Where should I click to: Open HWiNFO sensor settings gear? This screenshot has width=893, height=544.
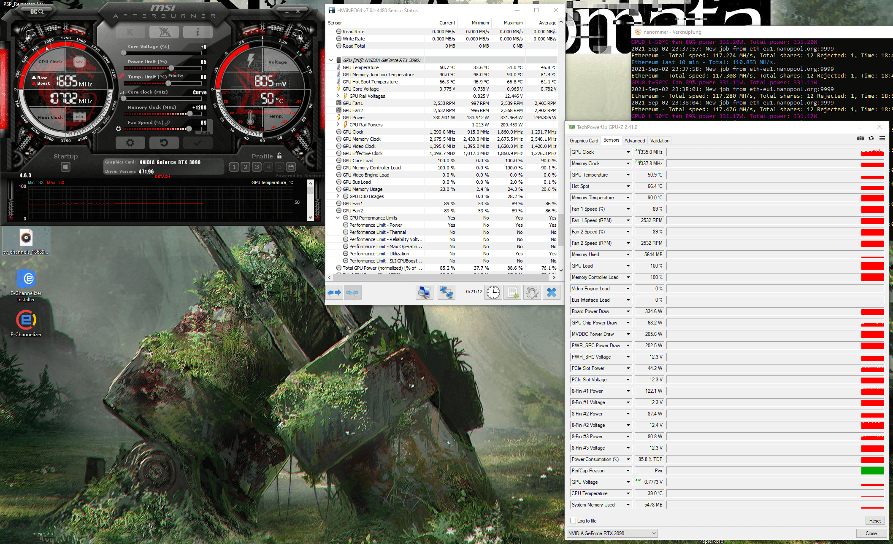point(532,292)
